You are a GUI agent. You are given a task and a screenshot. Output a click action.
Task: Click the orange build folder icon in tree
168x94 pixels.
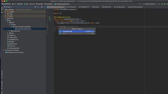[8, 16]
